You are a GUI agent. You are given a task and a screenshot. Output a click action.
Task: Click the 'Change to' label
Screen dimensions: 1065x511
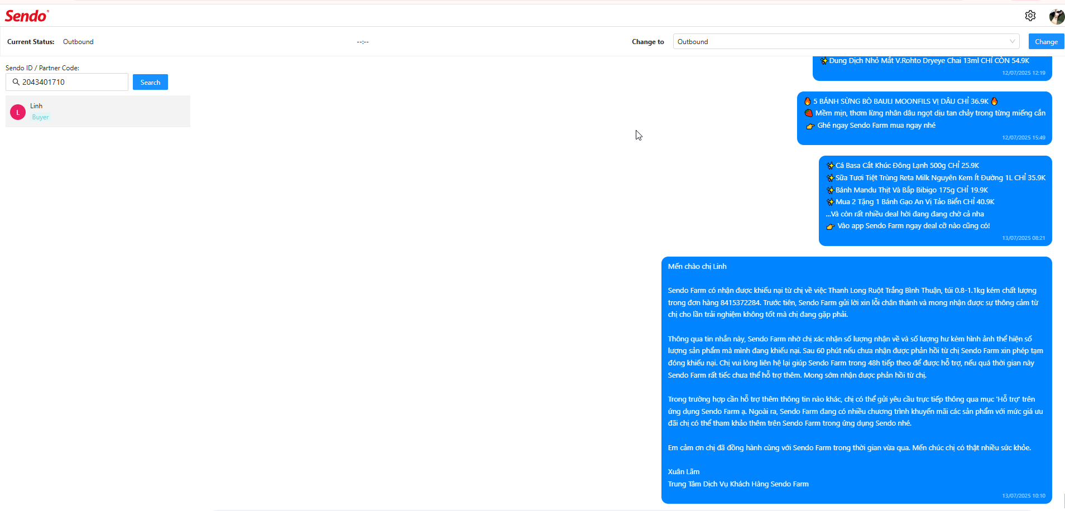click(x=648, y=42)
